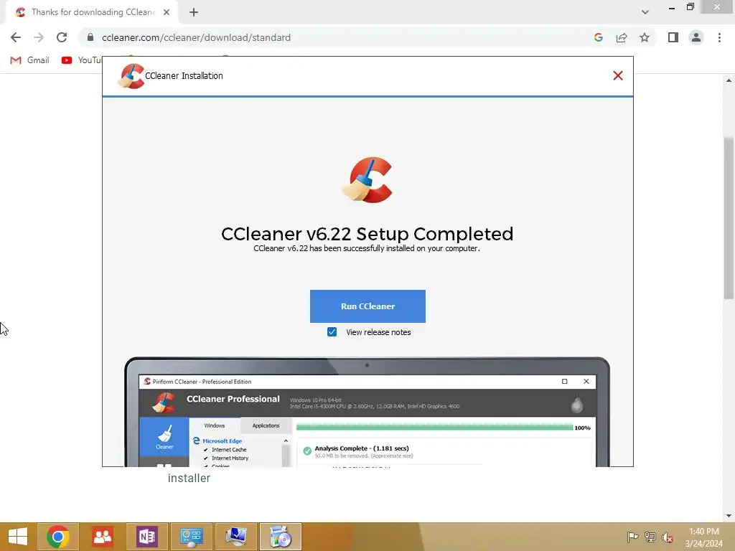The image size is (735, 551).
Task: Open Chrome's three-dot menu
Action: (719, 37)
